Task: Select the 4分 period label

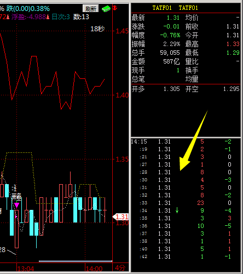Action: click(120, 268)
